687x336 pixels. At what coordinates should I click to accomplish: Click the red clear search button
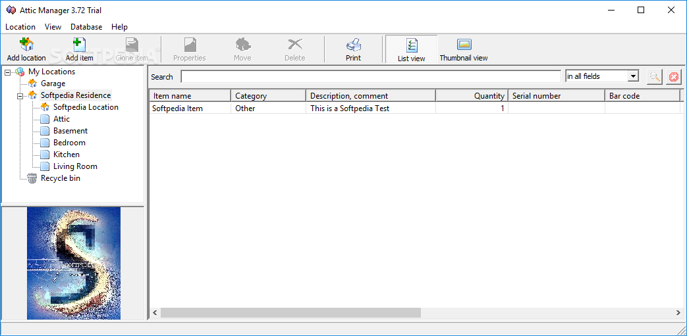coord(674,76)
